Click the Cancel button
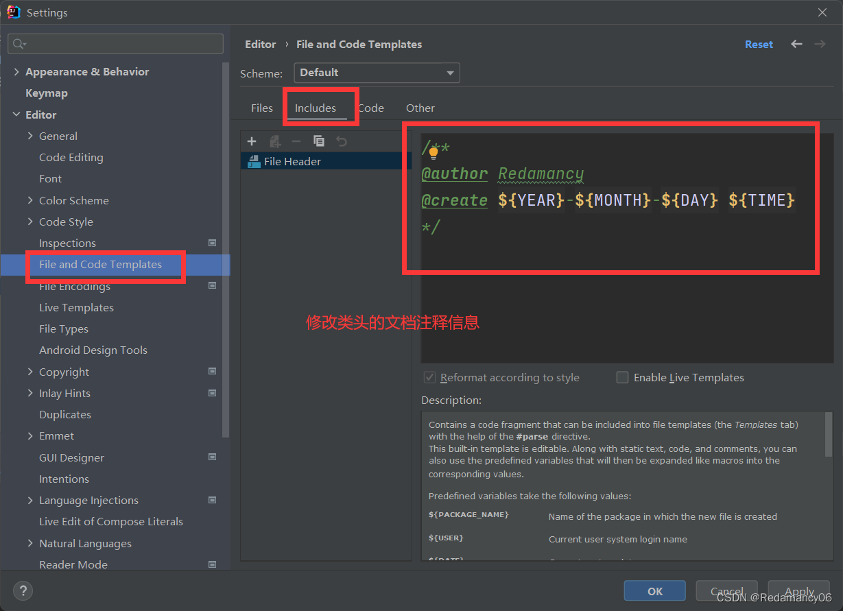The image size is (843, 611). click(727, 591)
